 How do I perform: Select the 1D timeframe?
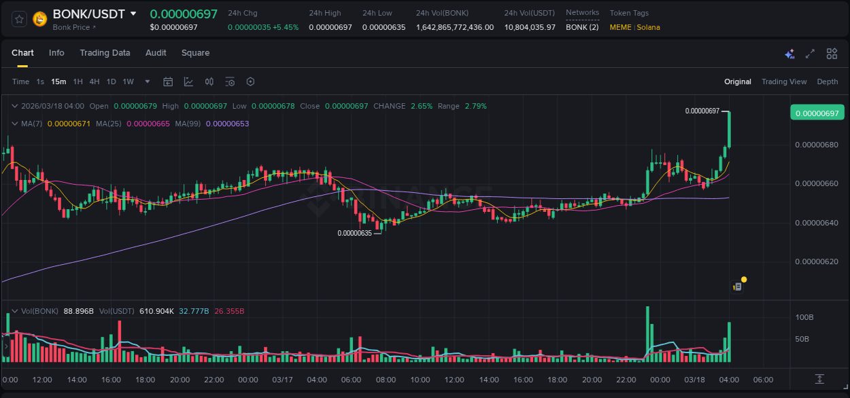[x=111, y=82]
